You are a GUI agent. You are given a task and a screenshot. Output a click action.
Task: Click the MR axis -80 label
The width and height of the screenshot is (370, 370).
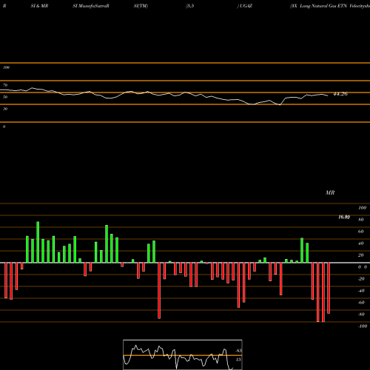[x=361, y=314]
